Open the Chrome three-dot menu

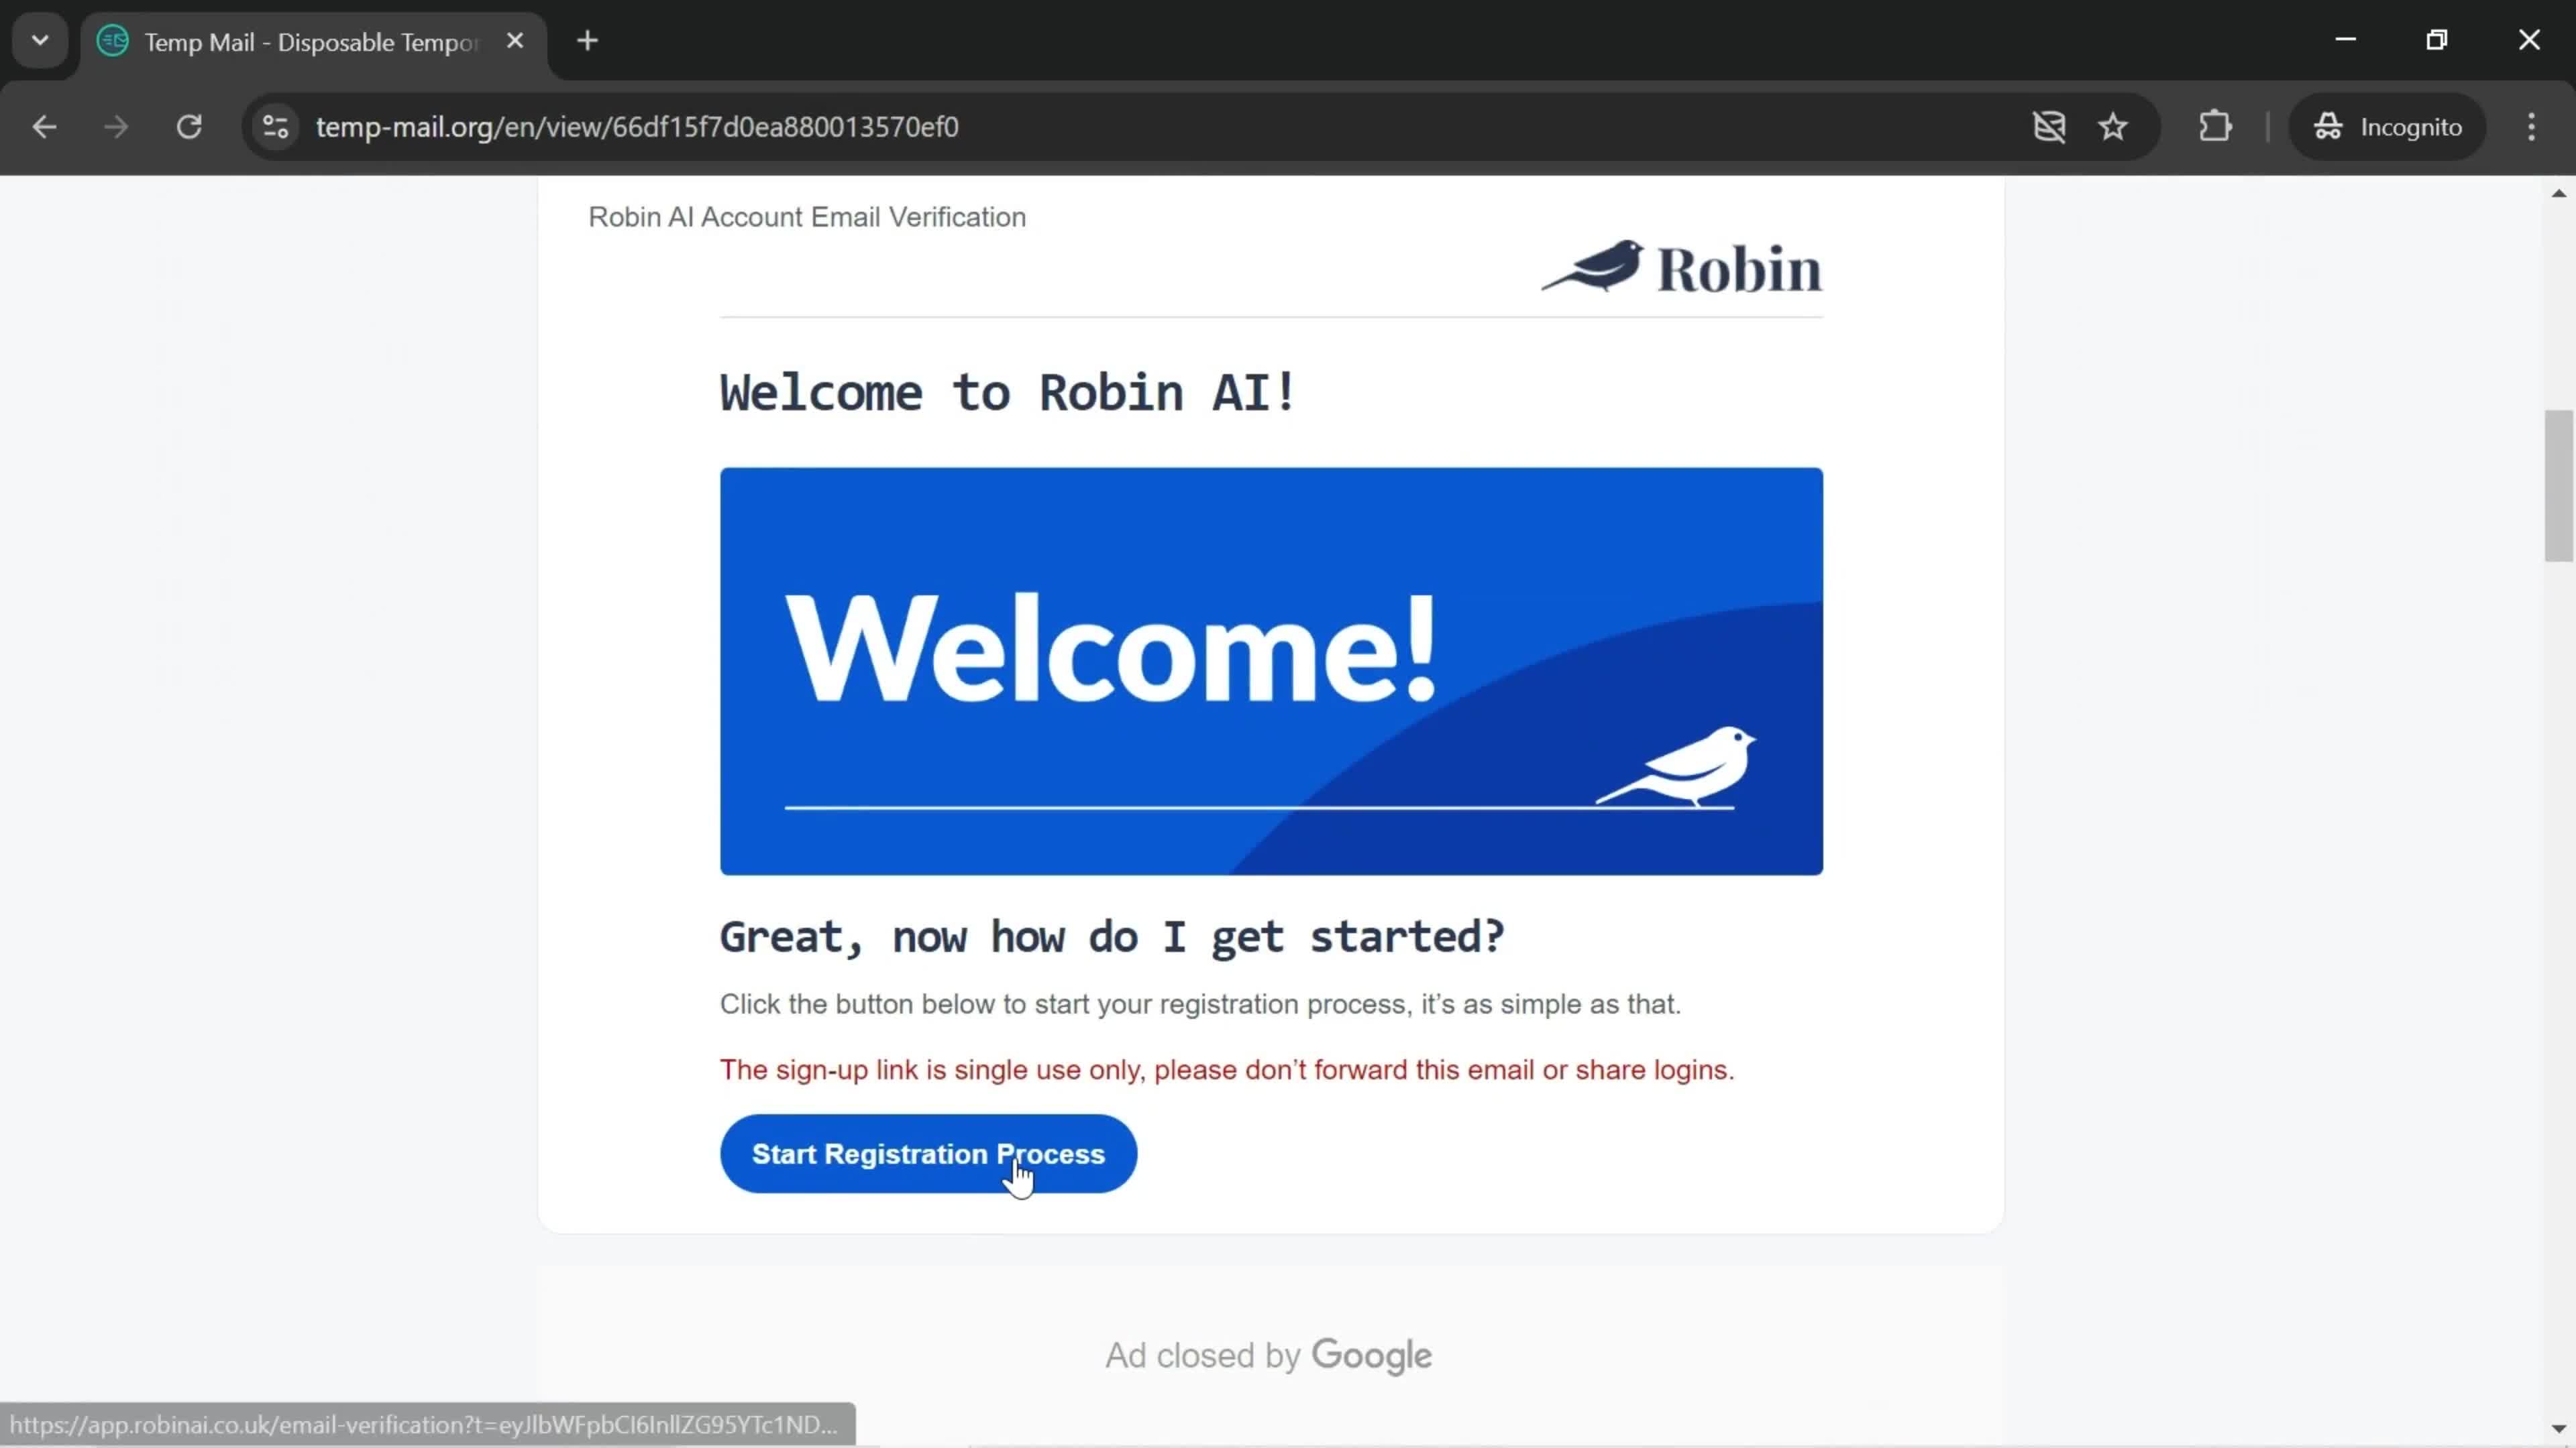(2531, 127)
